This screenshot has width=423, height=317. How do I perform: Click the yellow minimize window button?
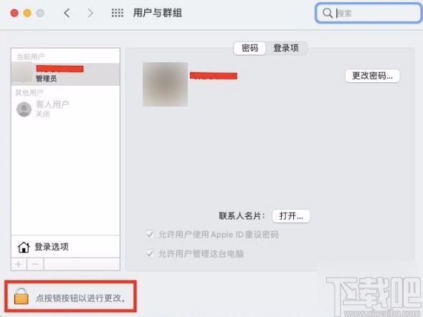[27, 13]
